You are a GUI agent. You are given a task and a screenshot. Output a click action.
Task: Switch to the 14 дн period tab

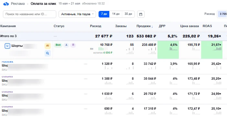(x=116, y=14)
